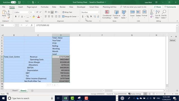
Task: Click Merge & Center button
Action: pyautogui.click(x=69, y=17)
